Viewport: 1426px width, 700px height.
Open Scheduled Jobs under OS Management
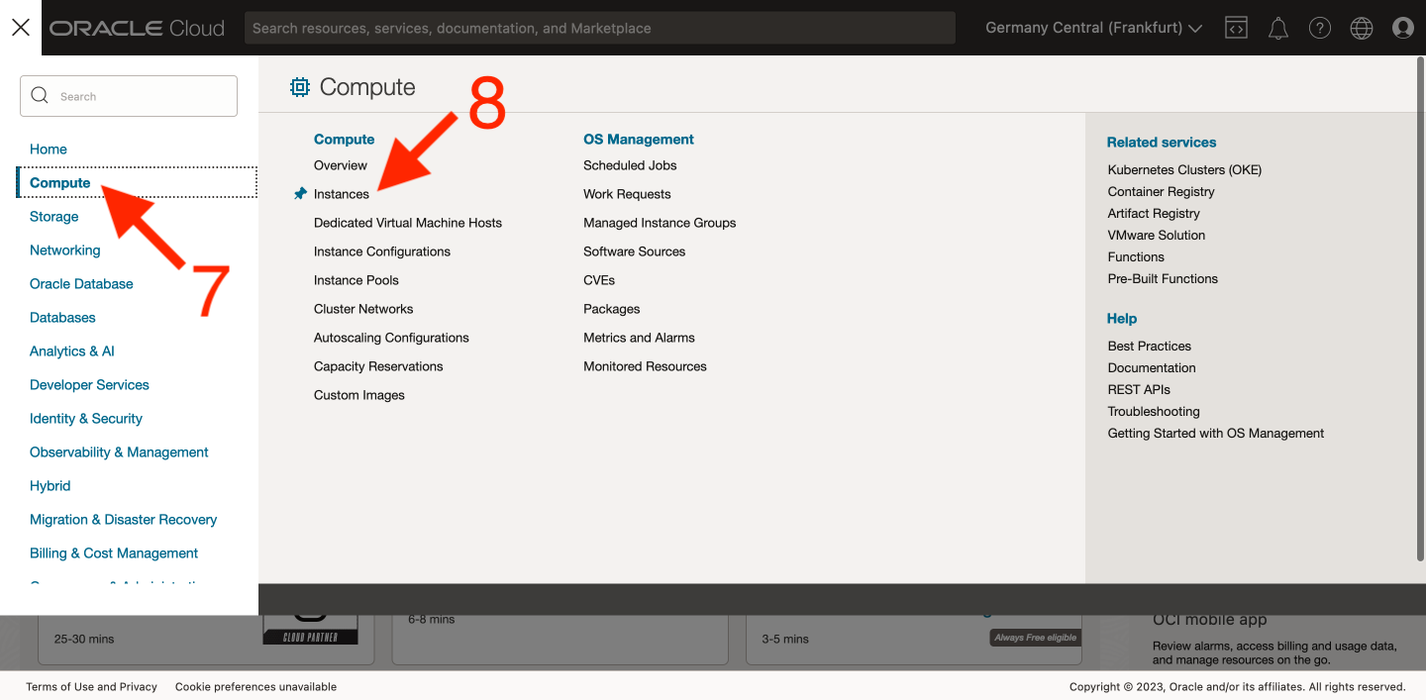[630, 165]
